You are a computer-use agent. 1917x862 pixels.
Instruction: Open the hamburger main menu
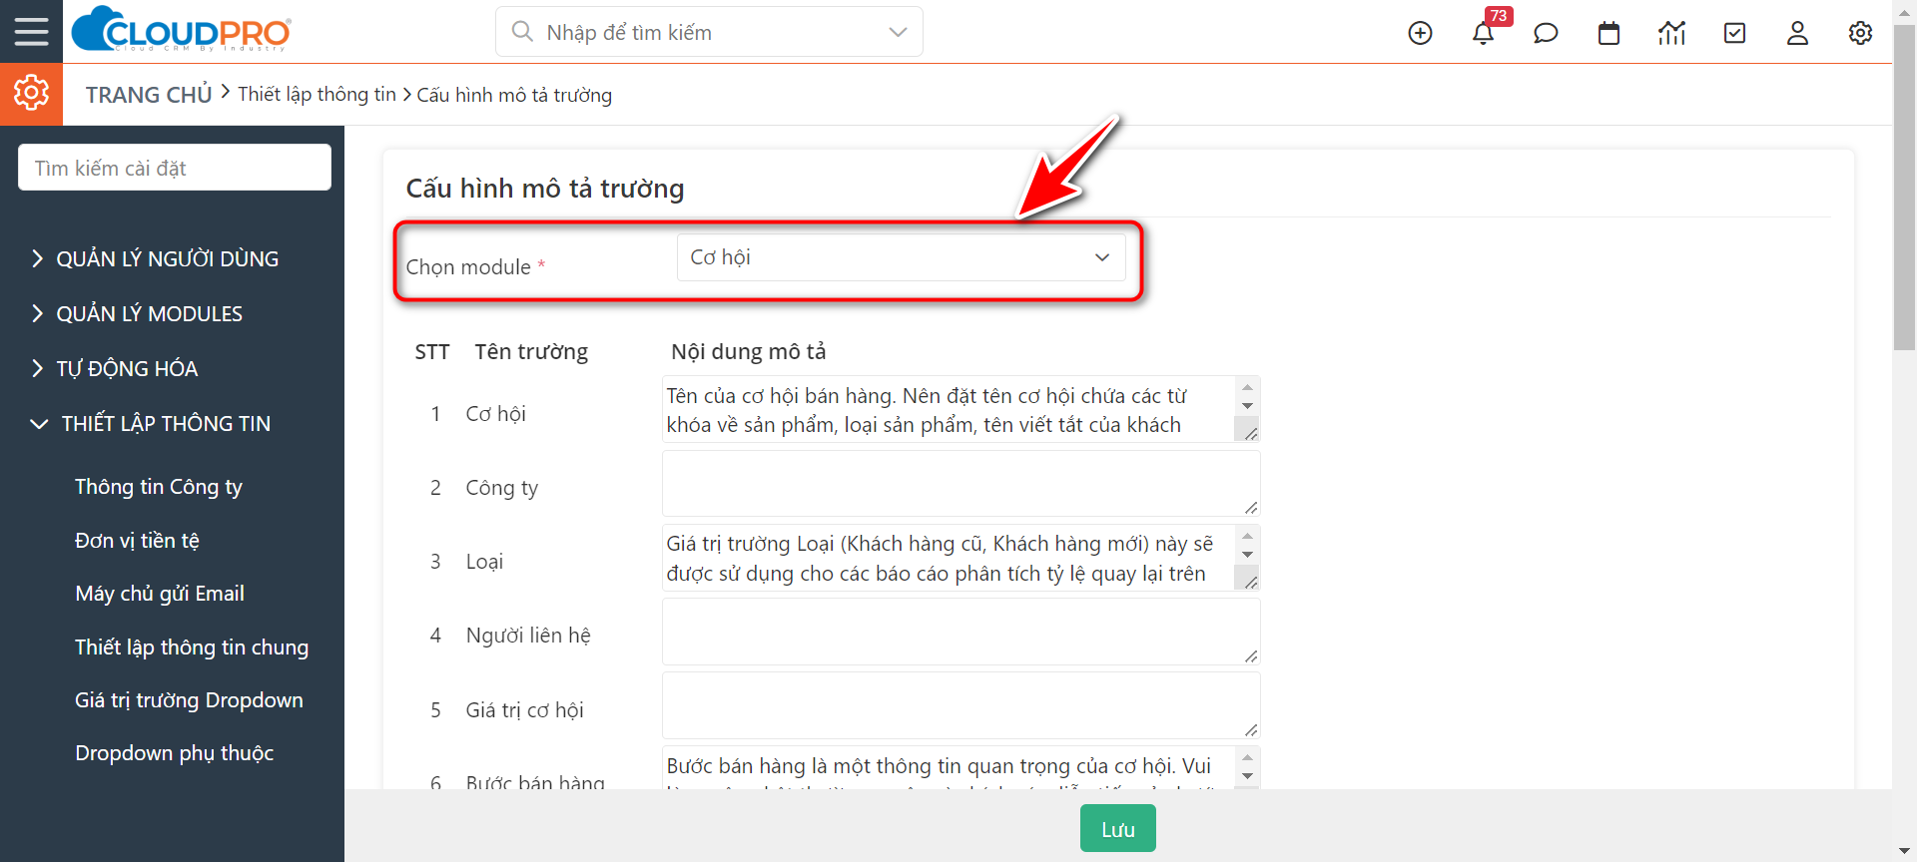point(31,32)
